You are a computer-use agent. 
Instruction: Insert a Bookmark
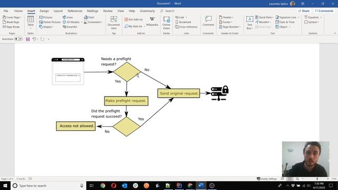[x=183, y=22]
